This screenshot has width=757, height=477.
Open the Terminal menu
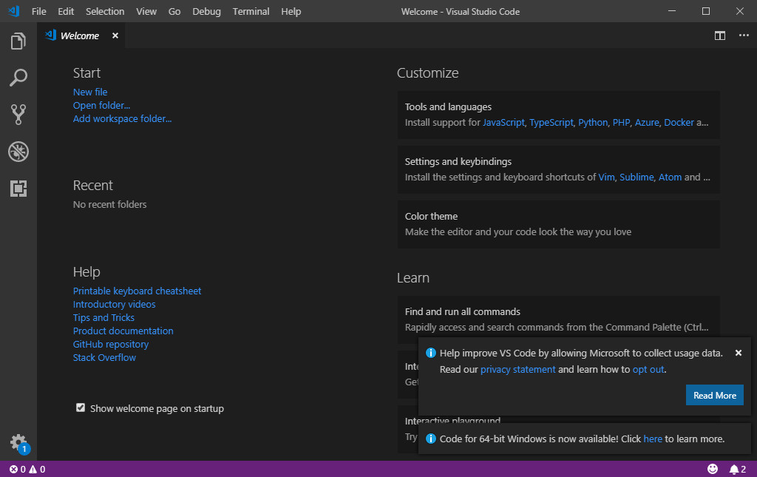pos(251,12)
